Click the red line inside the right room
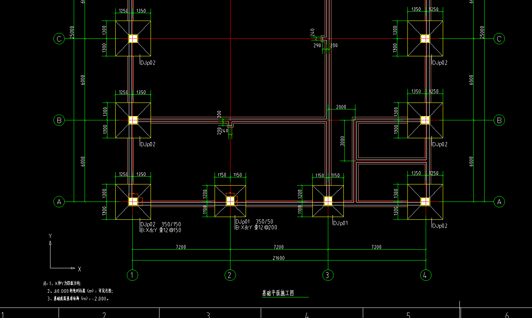 coord(391,160)
